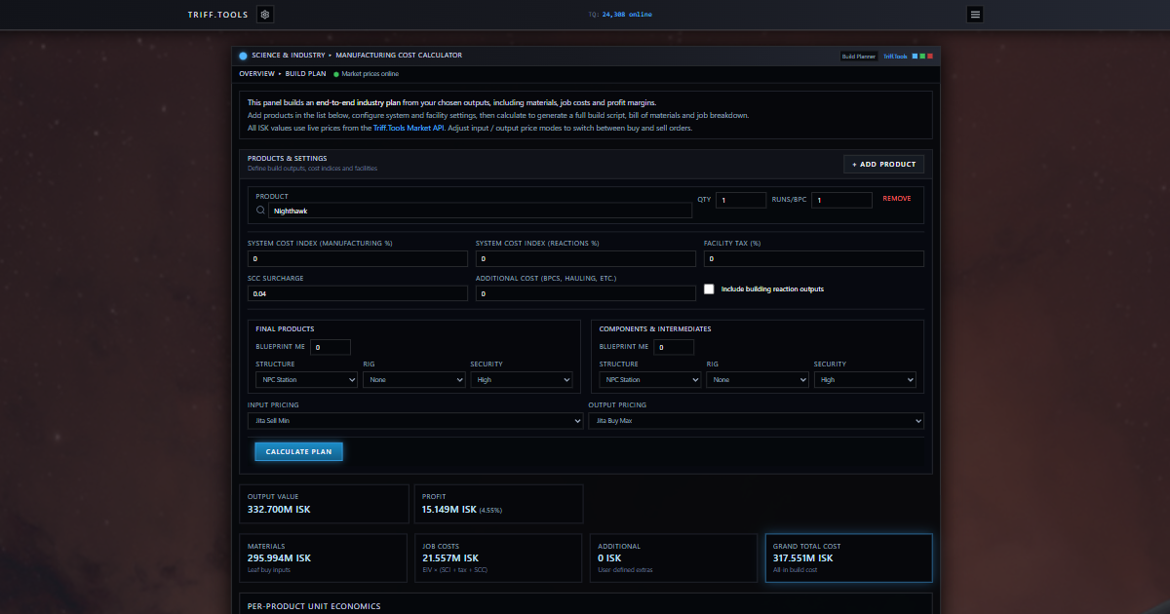Remove the Nighthawk product row

click(x=897, y=199)
